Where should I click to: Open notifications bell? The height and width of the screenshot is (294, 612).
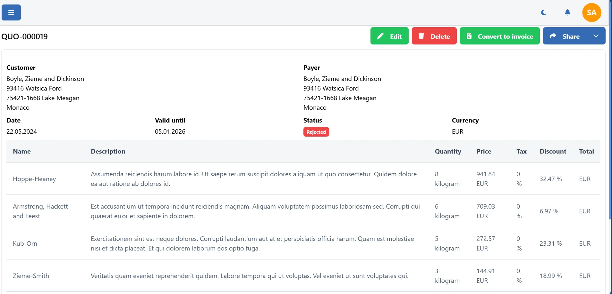click(567, 12)
